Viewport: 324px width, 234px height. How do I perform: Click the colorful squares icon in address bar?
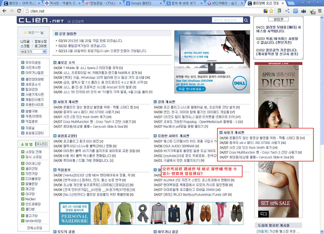tap(266, 11)
